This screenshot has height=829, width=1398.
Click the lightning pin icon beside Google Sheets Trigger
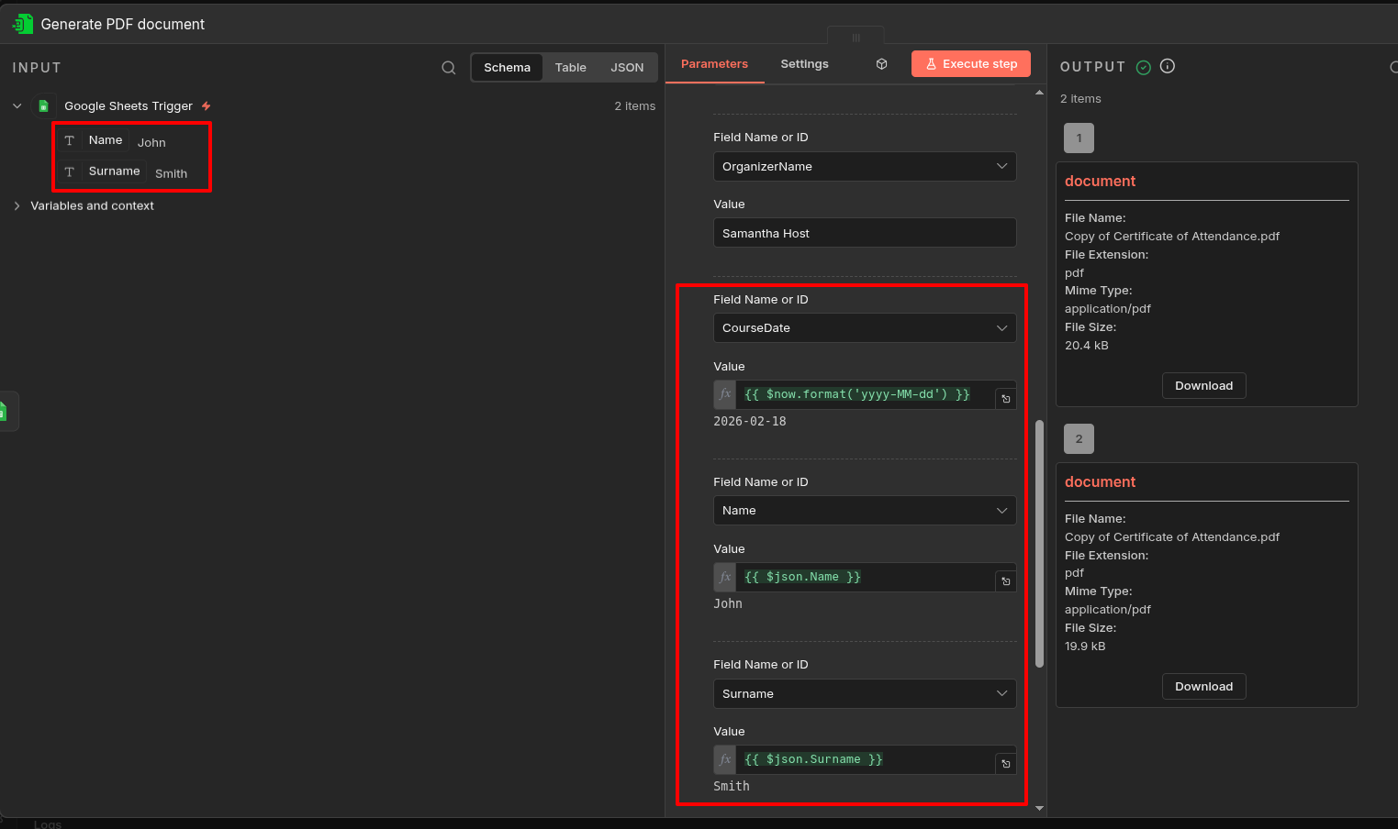pos(206,105)
